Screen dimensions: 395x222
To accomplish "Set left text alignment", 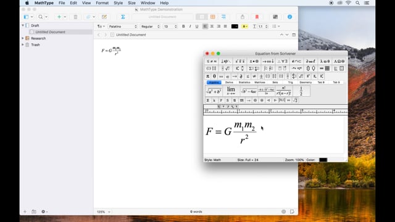I will pyautogui.click(x=206, y=27).
